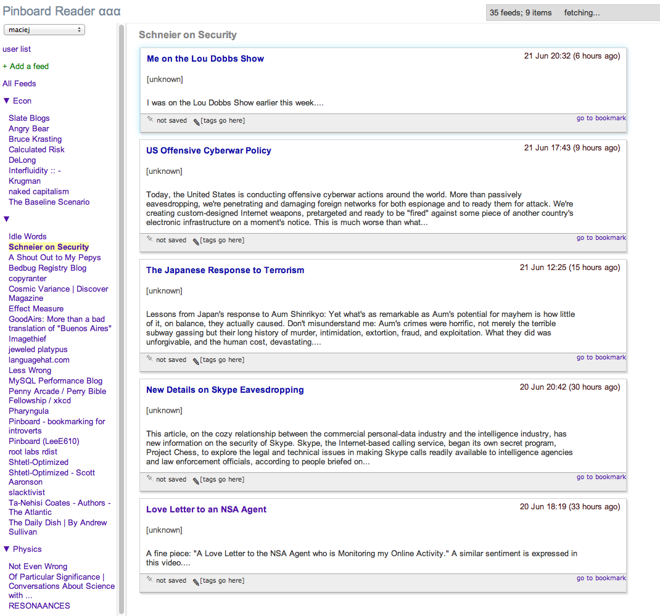Click the pin icon on 'Me on the Lou Dobbs Show'
This screenshot has height=616, width=660.
click(150, 120)
